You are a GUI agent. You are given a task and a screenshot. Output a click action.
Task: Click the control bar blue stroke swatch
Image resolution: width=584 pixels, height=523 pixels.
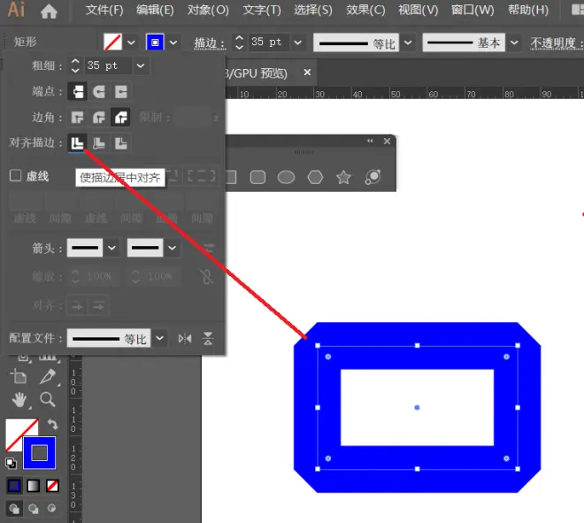pos(155,42)
